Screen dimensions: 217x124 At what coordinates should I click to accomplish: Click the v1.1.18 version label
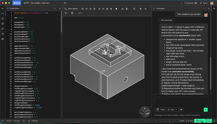click(x=8, y=121)
